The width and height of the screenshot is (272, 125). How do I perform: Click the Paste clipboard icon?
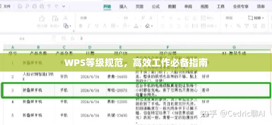pos(55,18)
